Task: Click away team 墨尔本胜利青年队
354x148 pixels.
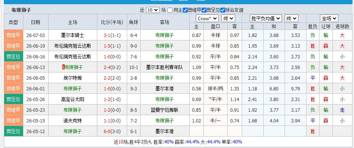Action: (x=165, y=67)
